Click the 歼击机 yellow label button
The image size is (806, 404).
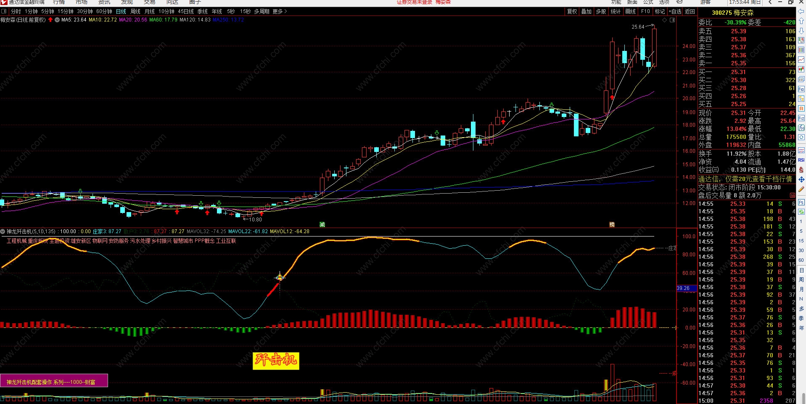tap(276, 361)
